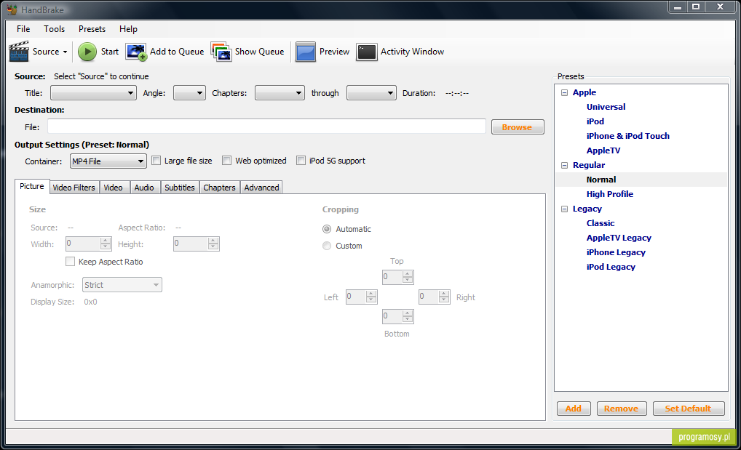
Task: Open the Presets menu
Action: (x=92, y=29)
